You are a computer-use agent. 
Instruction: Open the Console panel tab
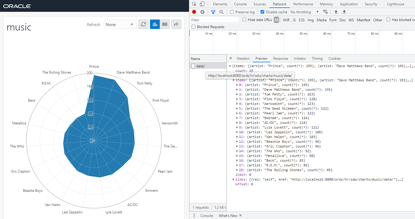240,4
